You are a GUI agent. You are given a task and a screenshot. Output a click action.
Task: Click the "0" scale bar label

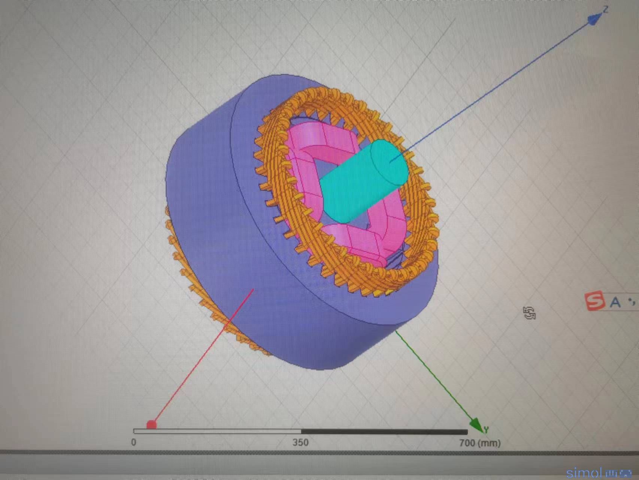click(134, 442)
